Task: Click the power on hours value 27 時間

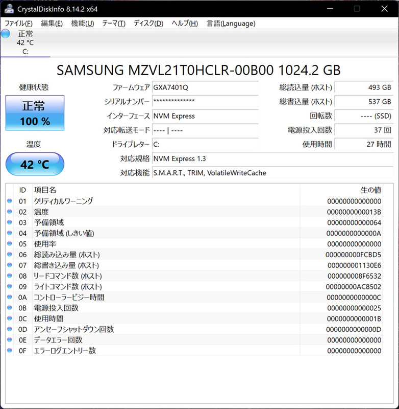Action: (x=364, y=144)
